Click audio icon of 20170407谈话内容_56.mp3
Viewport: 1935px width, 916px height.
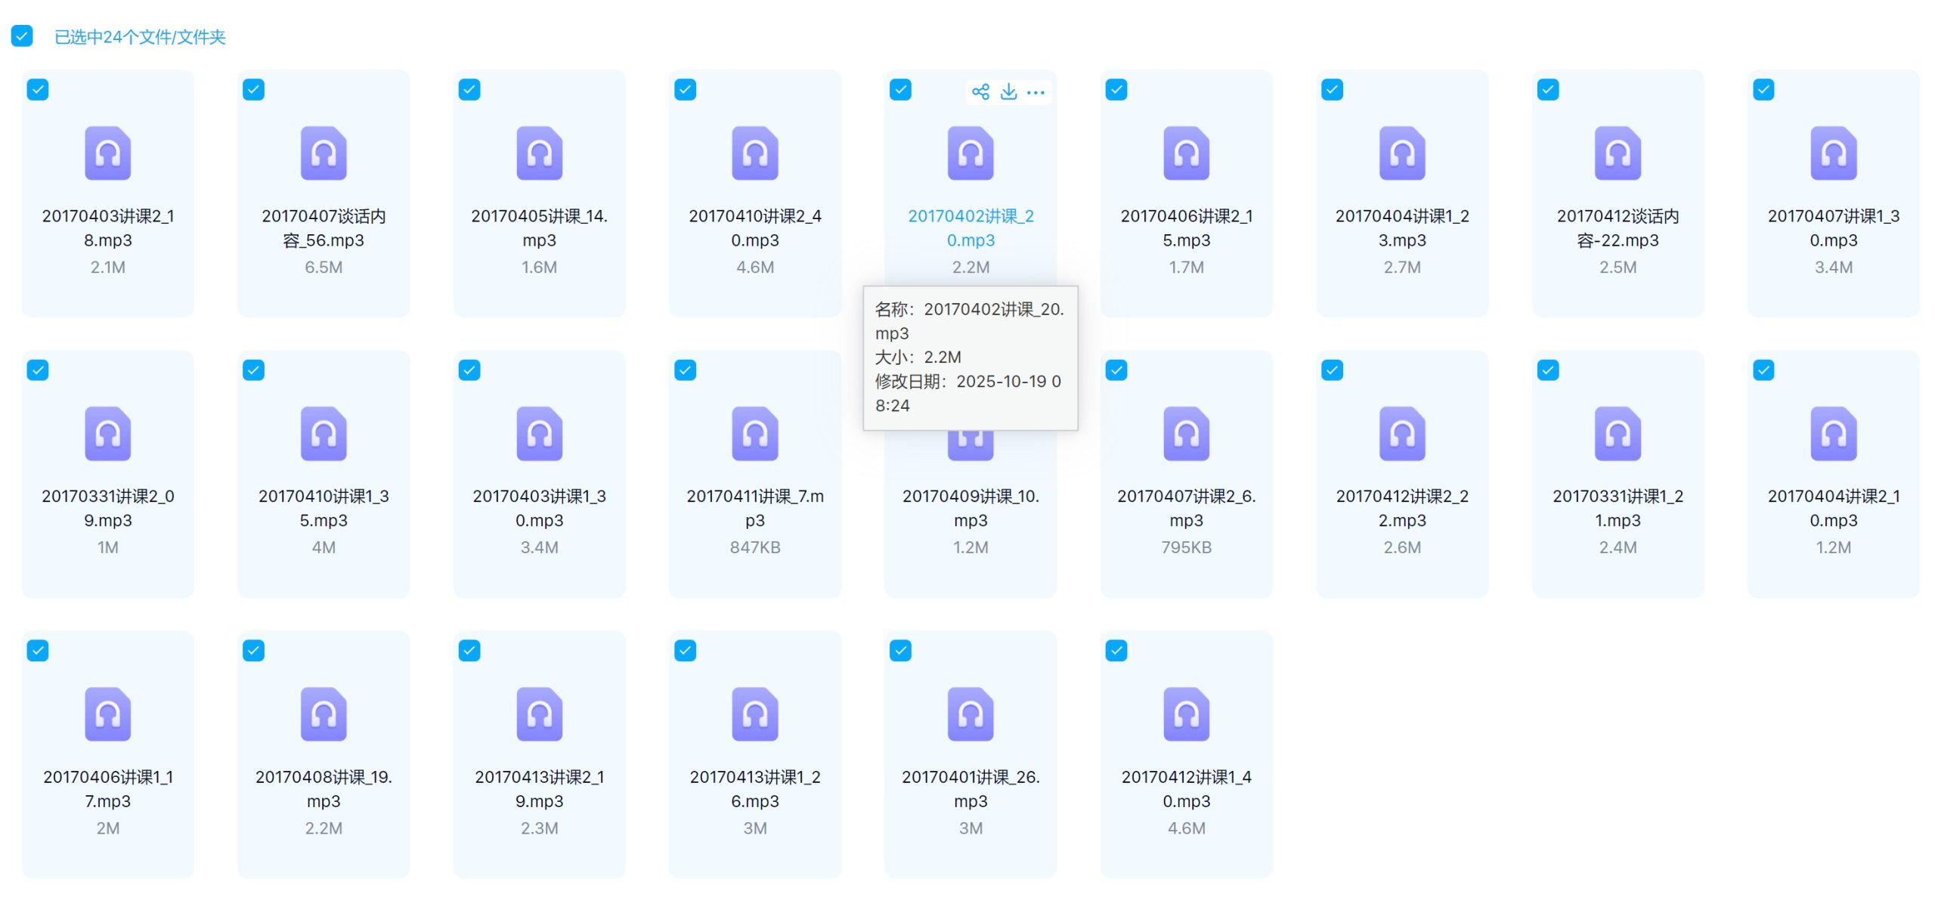tap(324, 153)
